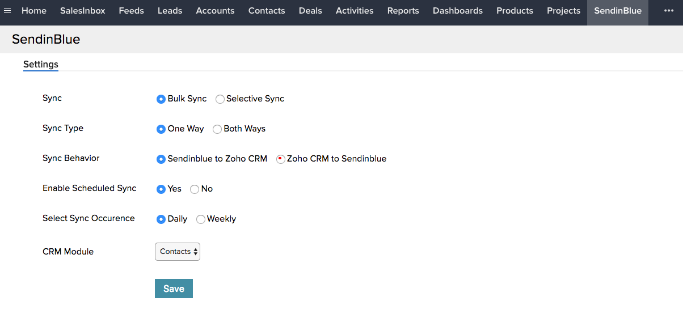Open the Leads module
The width and height of the screenshot is (683, 335).
click(x=170, y=11)
